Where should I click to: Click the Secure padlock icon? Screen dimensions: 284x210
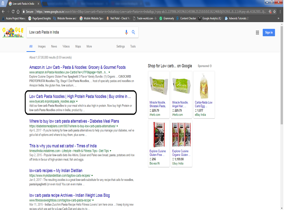(x=24, y=11)
